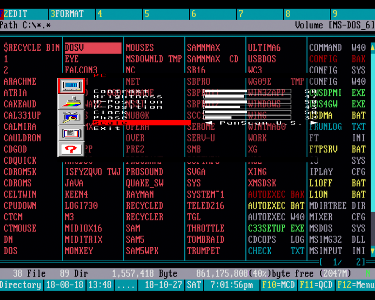Select the KEEN4 directory
This screenshot has width=375, height=300.
(x=76, y=194)
